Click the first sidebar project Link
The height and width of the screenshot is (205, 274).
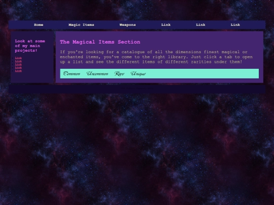(x=18, y=58)
